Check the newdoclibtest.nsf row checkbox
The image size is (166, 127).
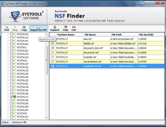click(x=53, y=62)
